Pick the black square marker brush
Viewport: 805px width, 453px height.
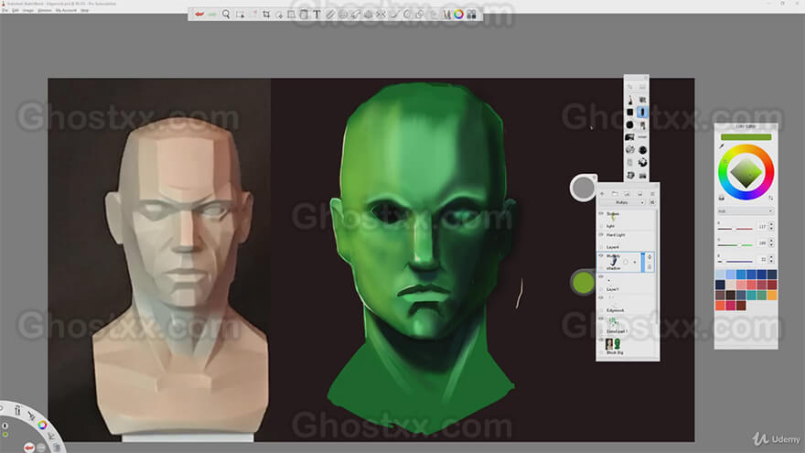pyautogui.click(x=630, y=112)
